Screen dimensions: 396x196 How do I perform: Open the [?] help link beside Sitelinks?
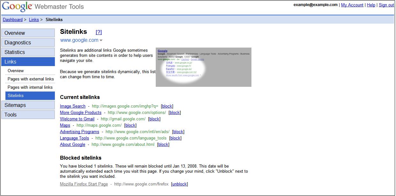[x=99, y=32]
